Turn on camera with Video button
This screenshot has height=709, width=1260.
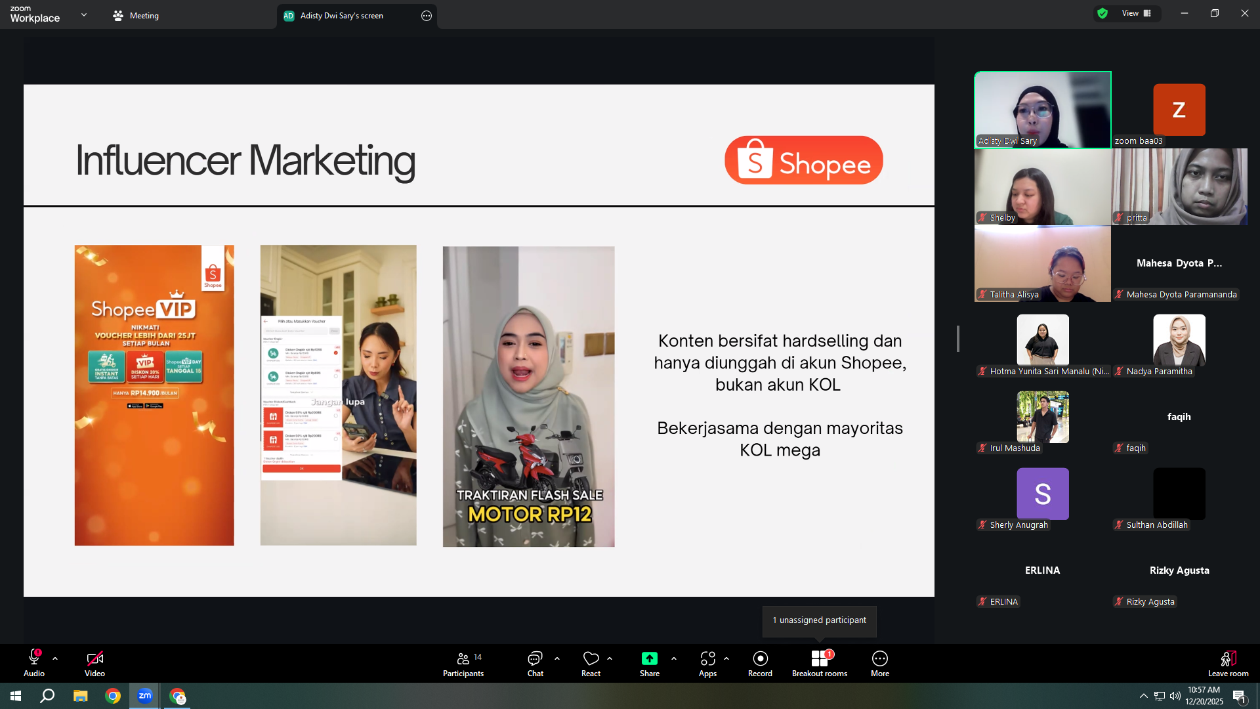pos(94,663)
